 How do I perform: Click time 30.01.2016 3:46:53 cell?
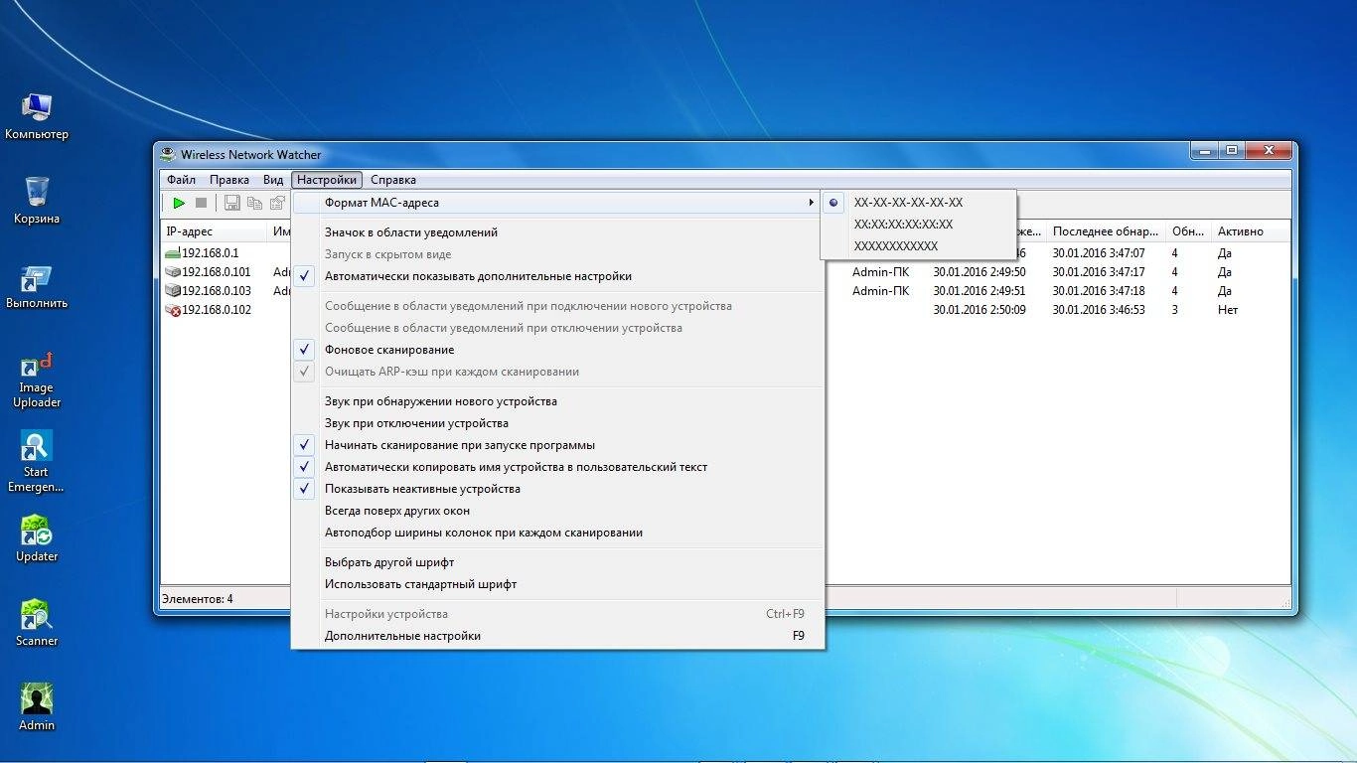(1099, 310)
